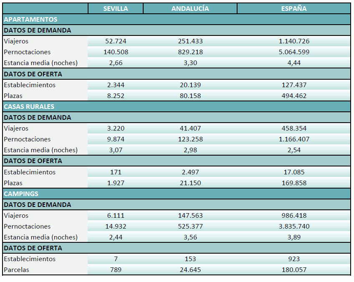Click the SEVILLA column header
This screenshot has height=282, width=354.
pos(116,9)
